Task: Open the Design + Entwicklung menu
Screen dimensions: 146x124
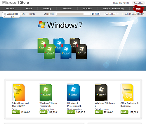Action: [113, 9]
